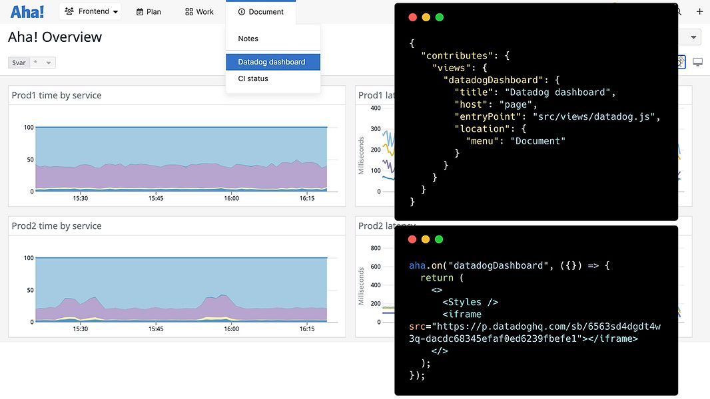Screen dimensions: 710x399
Task: Click the Aha! logo
Action: coord(27,11)
